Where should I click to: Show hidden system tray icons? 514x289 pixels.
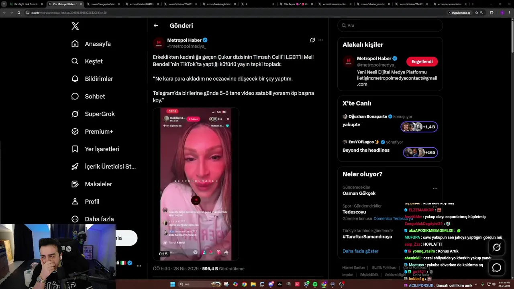[x=476, y=284]
